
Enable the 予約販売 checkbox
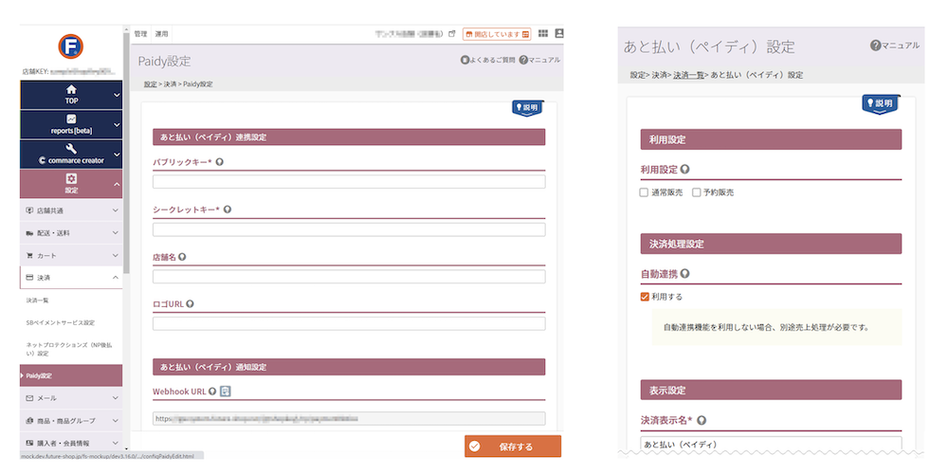coord(697,192)
